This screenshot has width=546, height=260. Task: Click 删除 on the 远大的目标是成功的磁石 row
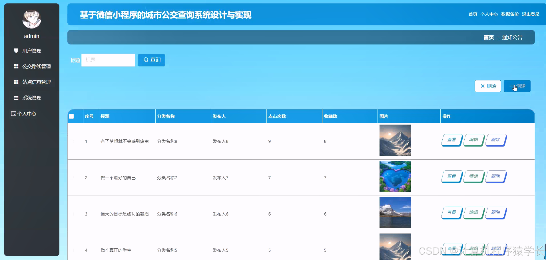496,212
